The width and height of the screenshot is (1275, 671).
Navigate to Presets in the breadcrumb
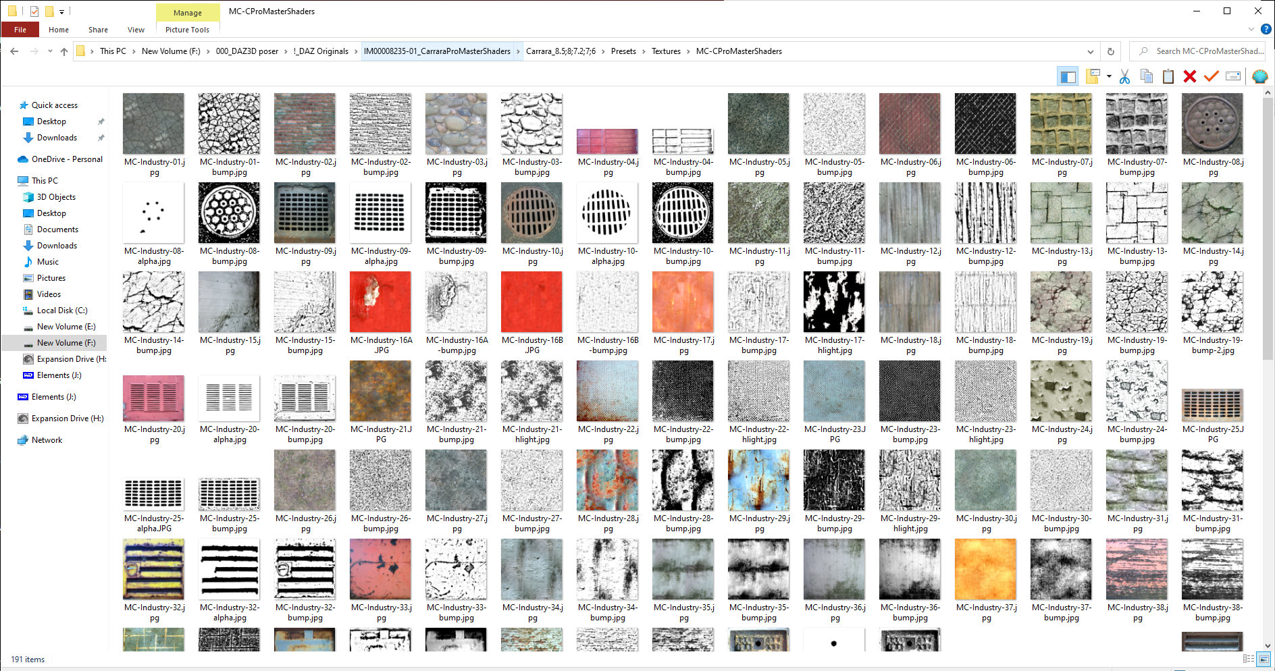(623, 51)
